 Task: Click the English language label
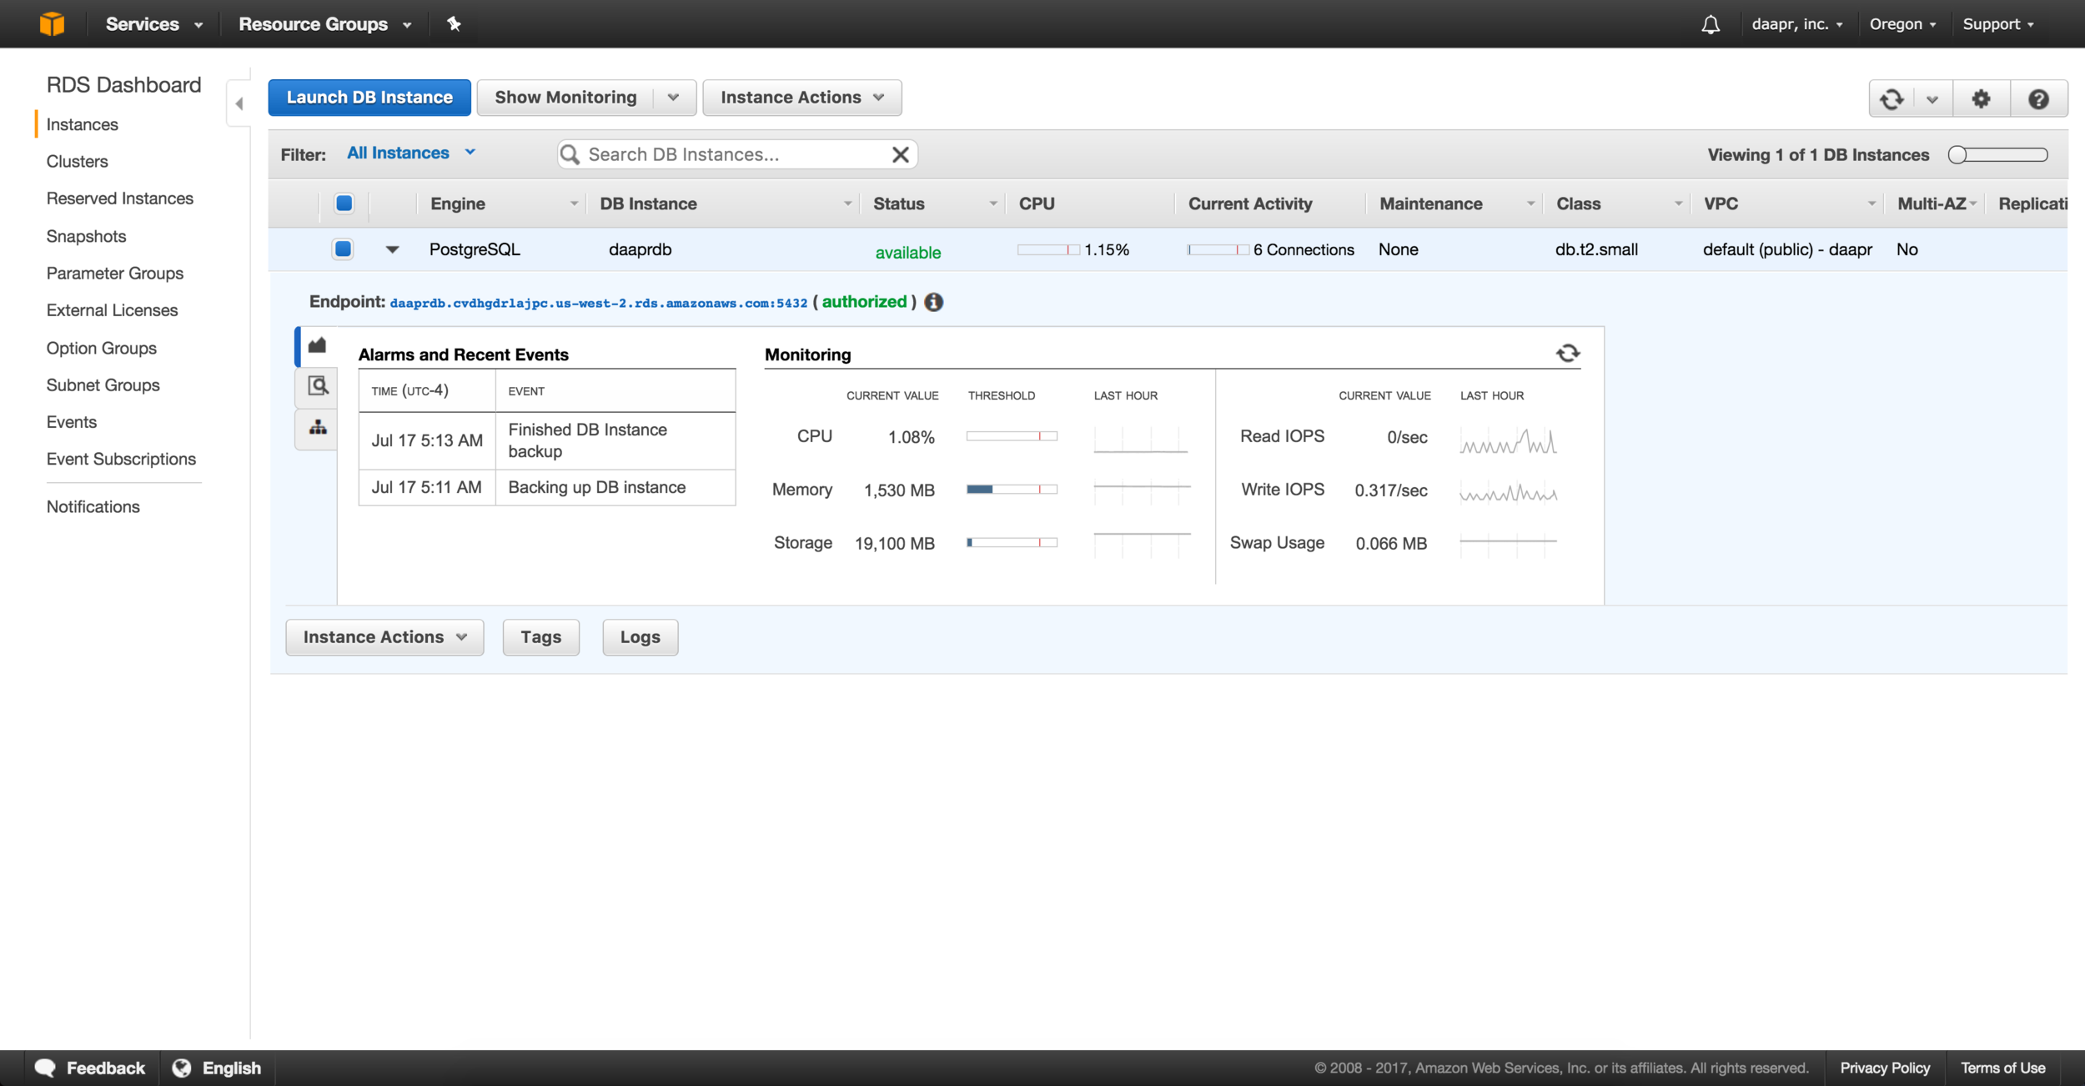(x=232, y=1068)
